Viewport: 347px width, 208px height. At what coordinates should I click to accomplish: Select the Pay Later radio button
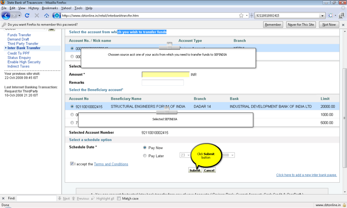(x=145, y=156)
